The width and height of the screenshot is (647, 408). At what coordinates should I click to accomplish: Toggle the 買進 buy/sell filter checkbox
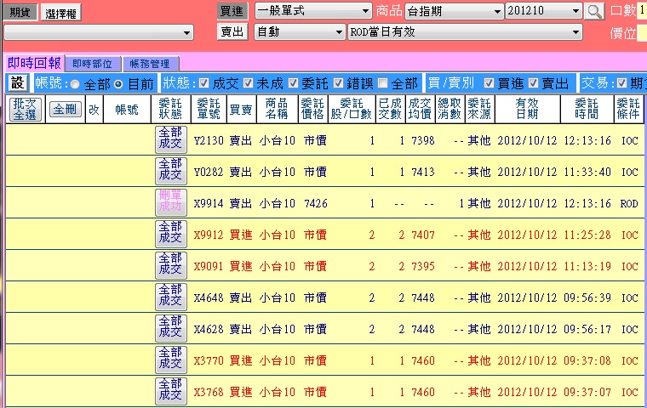point(489,83)
